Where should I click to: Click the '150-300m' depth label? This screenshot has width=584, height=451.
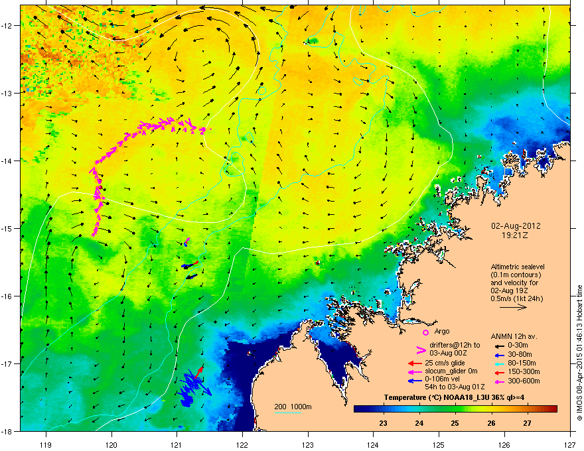tap(524, 371)
